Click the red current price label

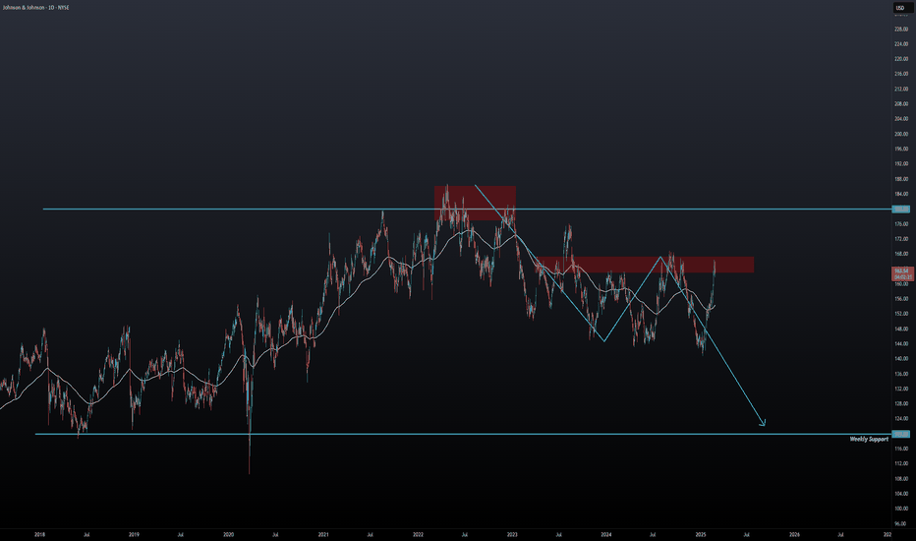tap(901, 273)
